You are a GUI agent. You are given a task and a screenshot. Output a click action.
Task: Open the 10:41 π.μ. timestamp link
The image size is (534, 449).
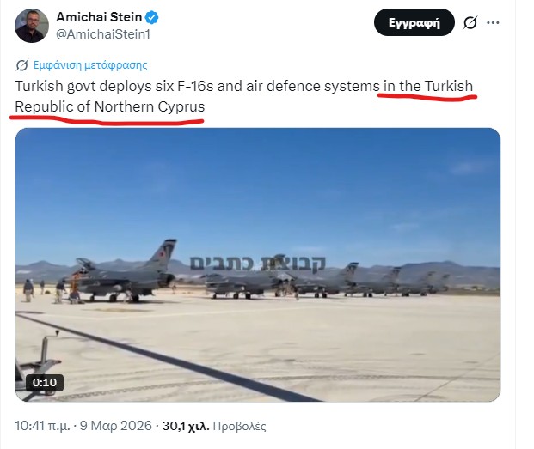42,426
